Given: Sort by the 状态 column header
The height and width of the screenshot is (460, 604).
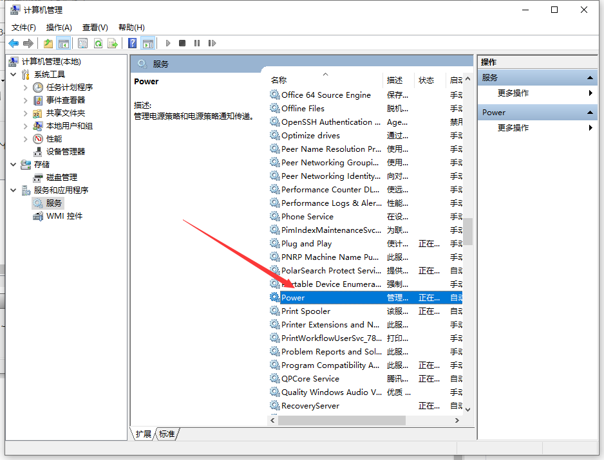Looking at the screenshot, I should pyautogui.click(x=430, y=80).
